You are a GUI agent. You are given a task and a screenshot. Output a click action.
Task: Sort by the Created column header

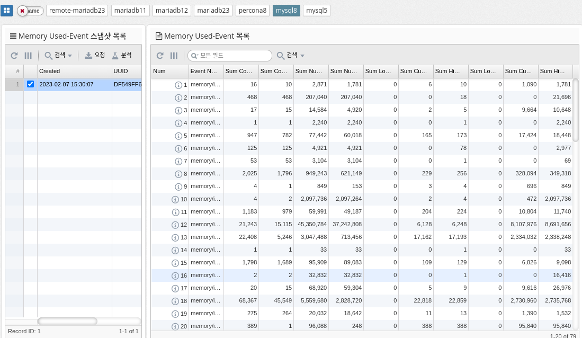(x=74, y=71)
